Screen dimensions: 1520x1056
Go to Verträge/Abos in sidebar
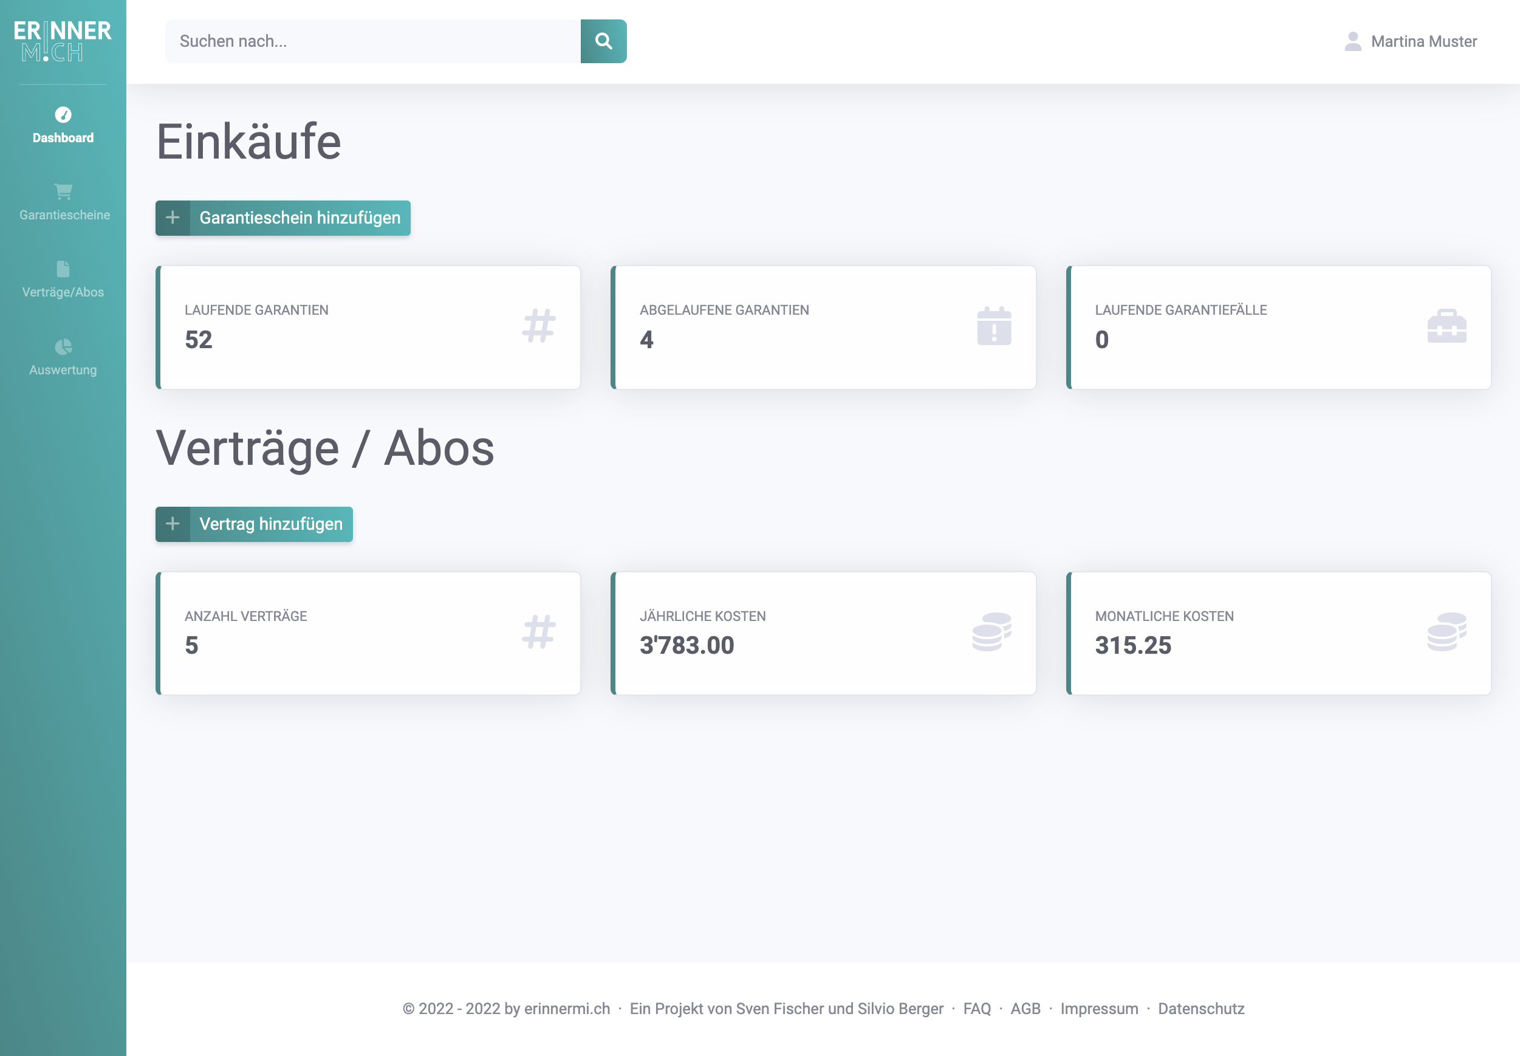point(63,280)
